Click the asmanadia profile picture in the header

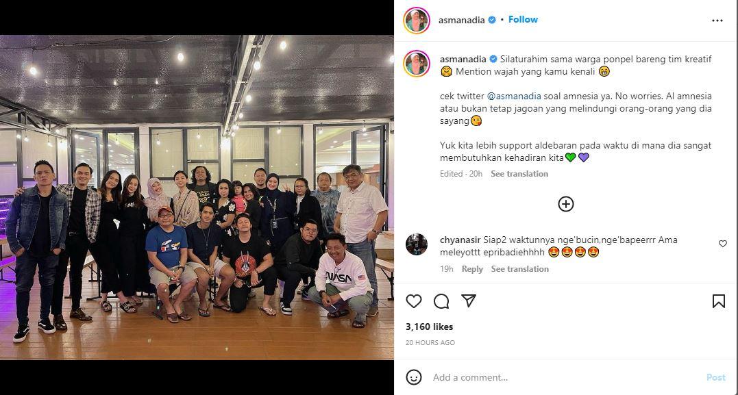pyautogui.click(x=417, y=21)
